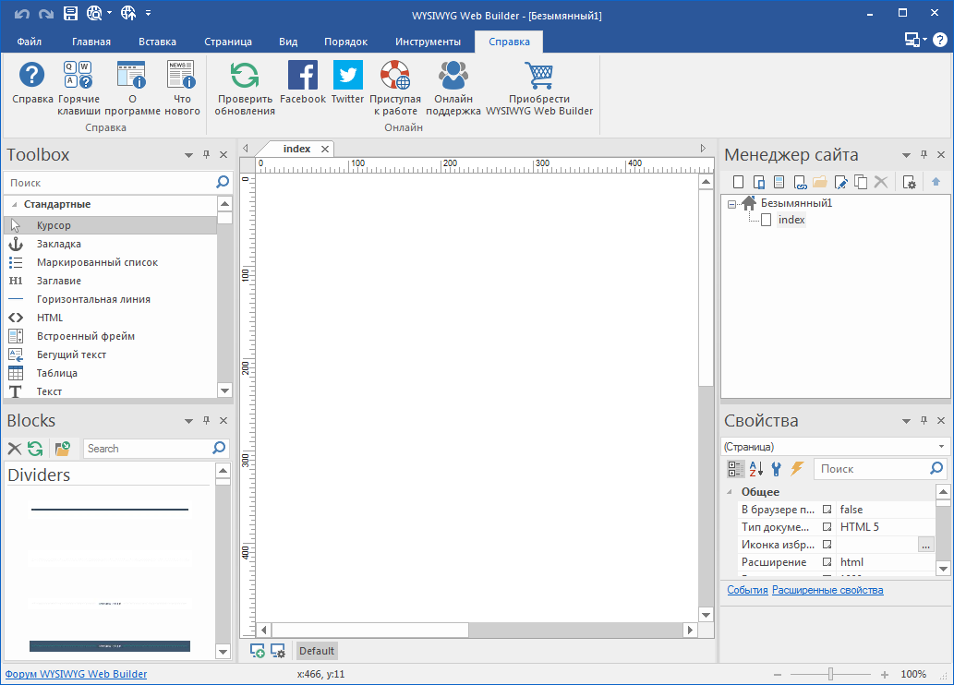
Task: Open the Twitter page icon
Action: pos(348,83)
